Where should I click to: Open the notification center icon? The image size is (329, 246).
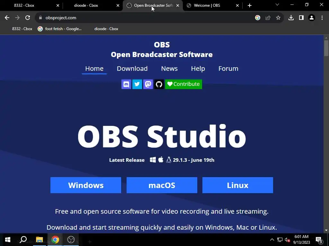pyautogui.click(x=319, y=240)
